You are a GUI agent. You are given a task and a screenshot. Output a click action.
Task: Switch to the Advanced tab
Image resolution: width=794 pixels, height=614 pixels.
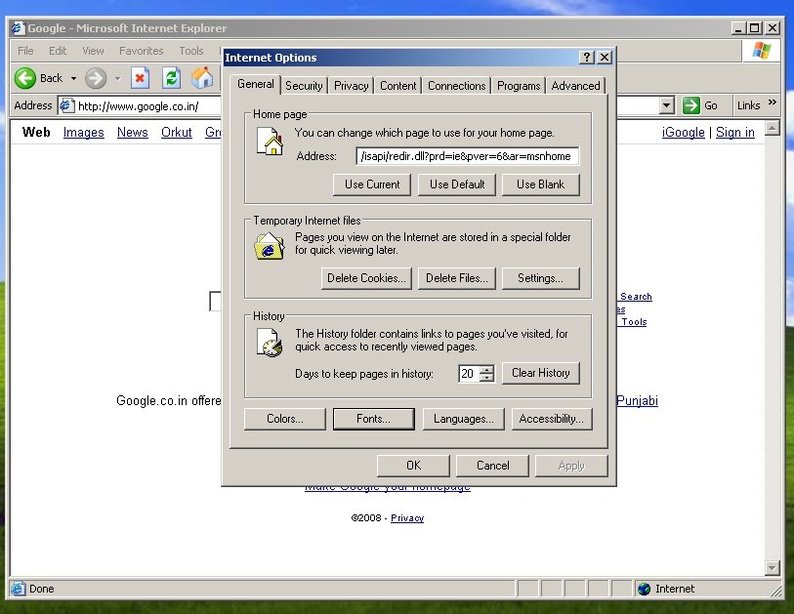576,86
